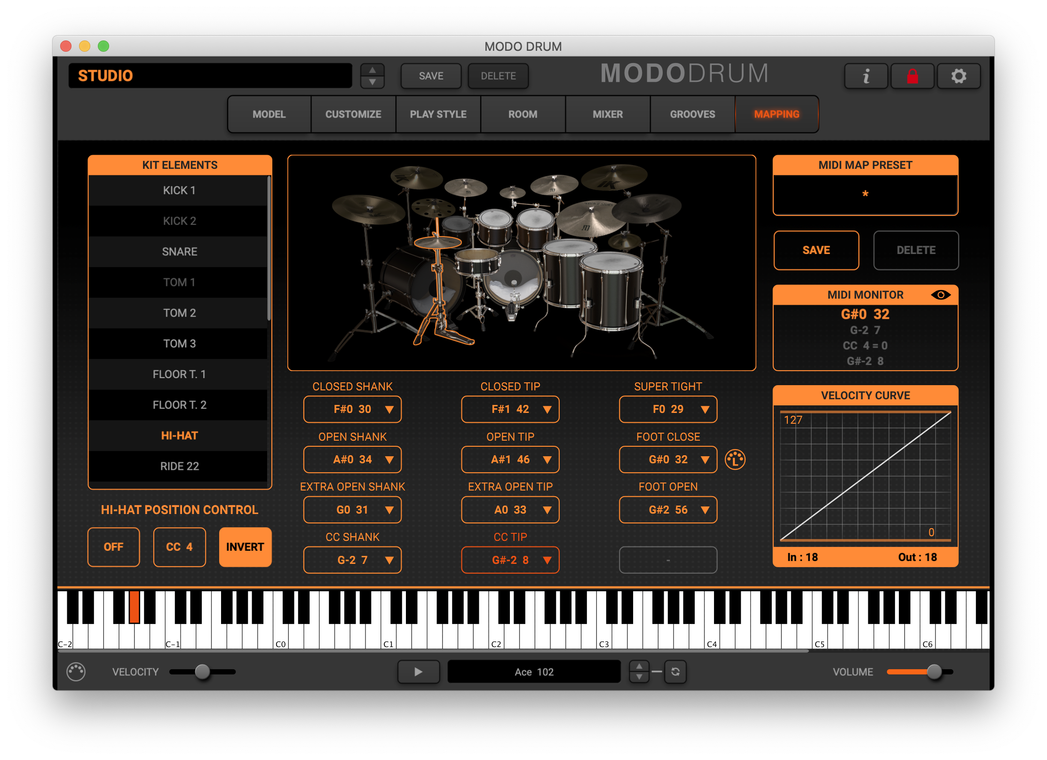Click the red lock icon
Screen dimensions: 1047x760
pos(912,76)
